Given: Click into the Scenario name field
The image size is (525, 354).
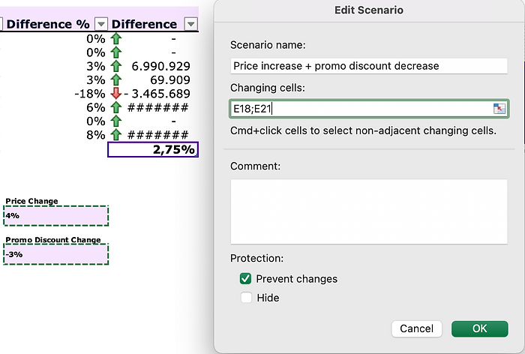Looking at the screenshot, I should click(369, 66).
